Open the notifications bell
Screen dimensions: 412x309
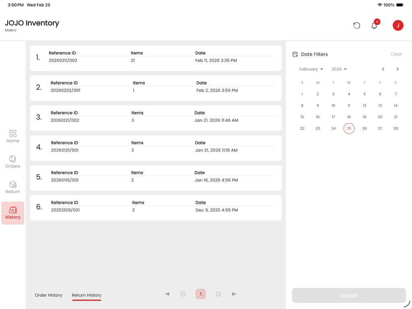[374, 26]
